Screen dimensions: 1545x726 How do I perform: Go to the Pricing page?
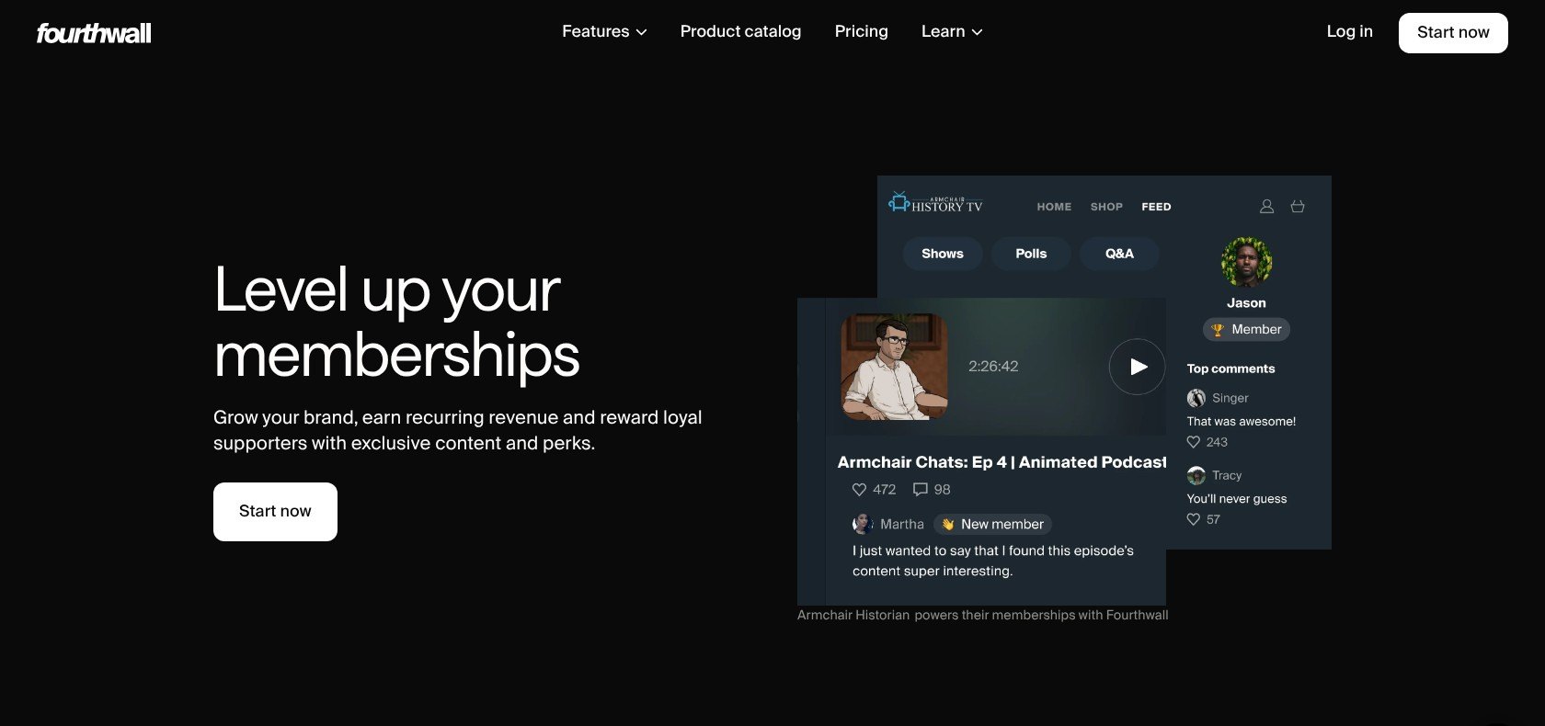click(x=861, y=31)
